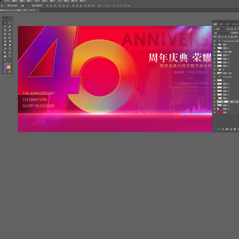Click the New group folder icon
The image size is (239, 239).
[235, 129]
